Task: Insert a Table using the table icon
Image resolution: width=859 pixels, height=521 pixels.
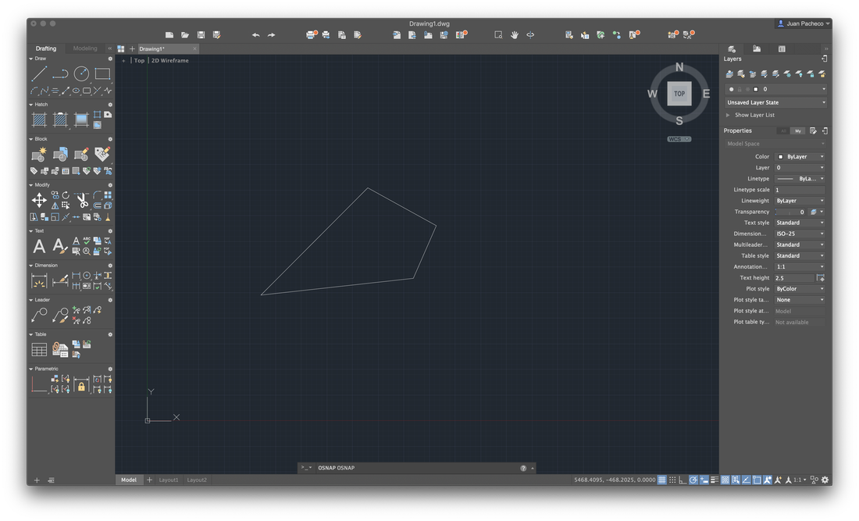Action: click(39, 349)
